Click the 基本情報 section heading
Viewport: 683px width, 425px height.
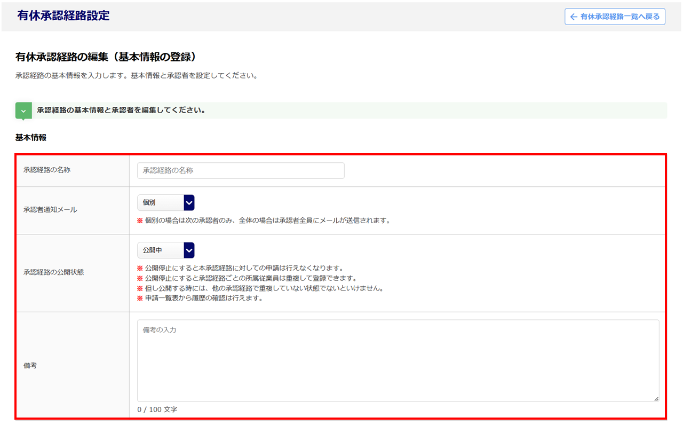point(31,138)
